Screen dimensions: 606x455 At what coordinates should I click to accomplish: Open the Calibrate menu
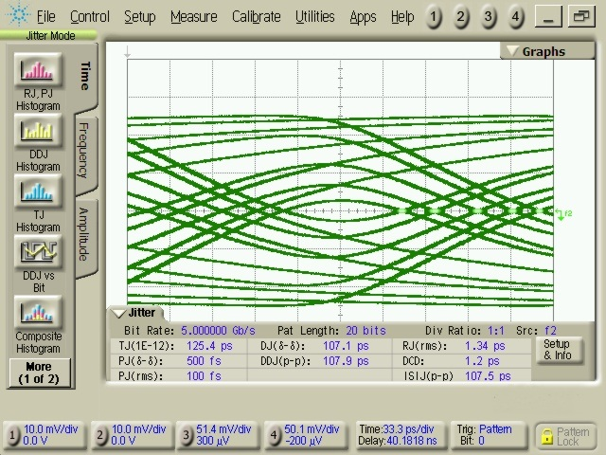[x=257, y=17]
